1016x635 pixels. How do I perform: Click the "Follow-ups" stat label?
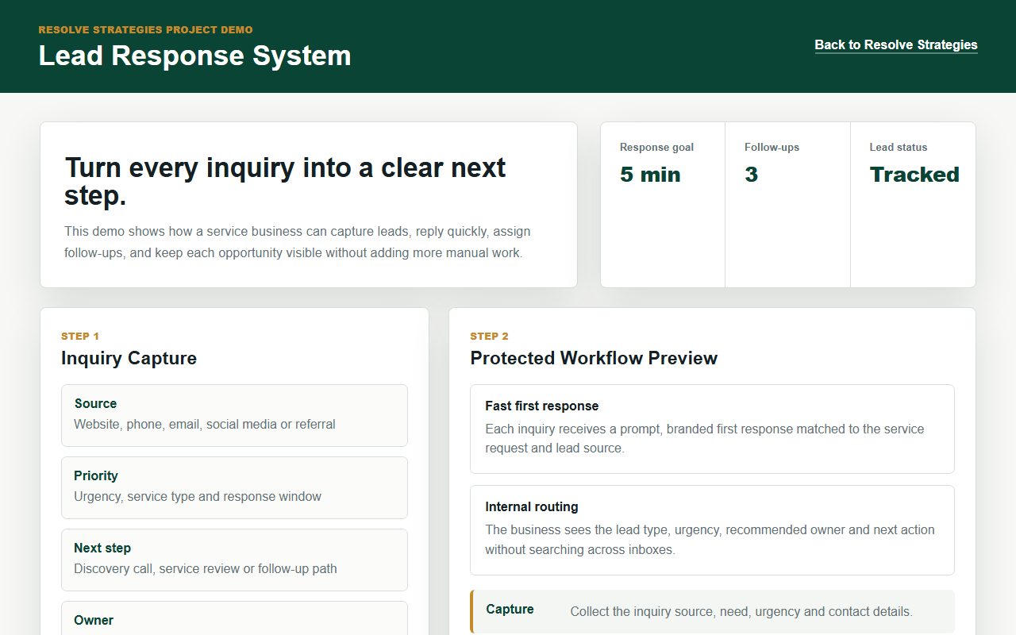[772, 147]
